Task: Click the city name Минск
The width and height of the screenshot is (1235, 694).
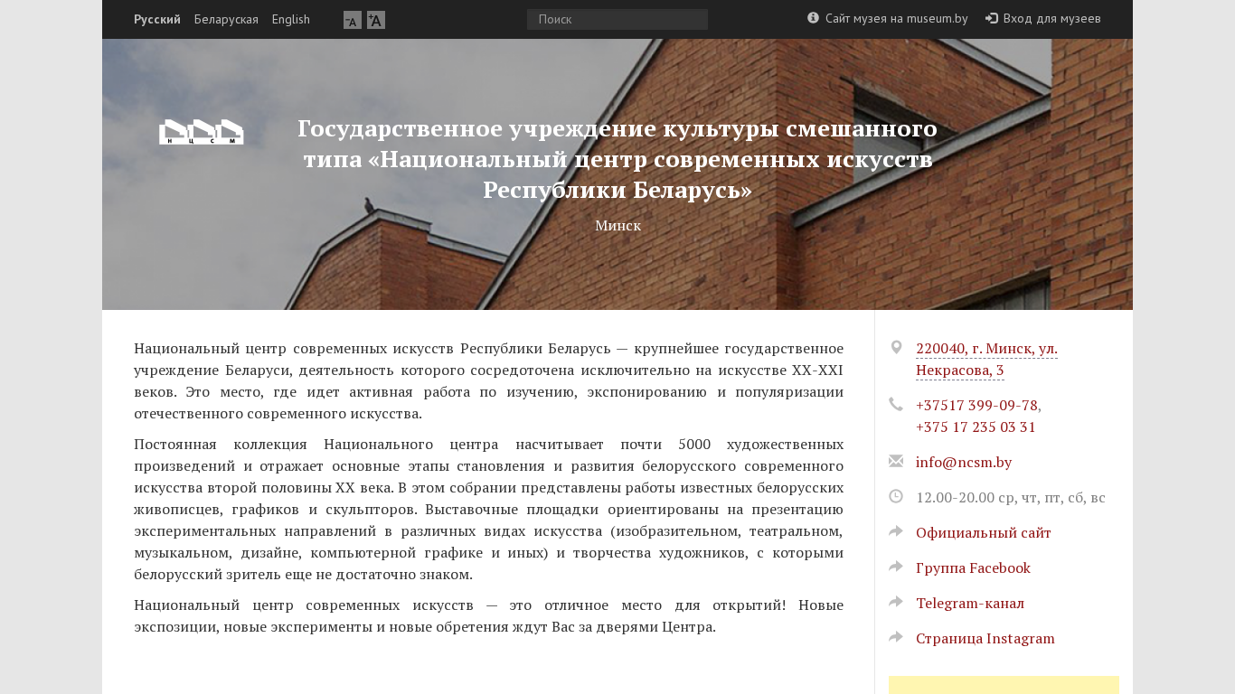Action: [x=617, y=225]
